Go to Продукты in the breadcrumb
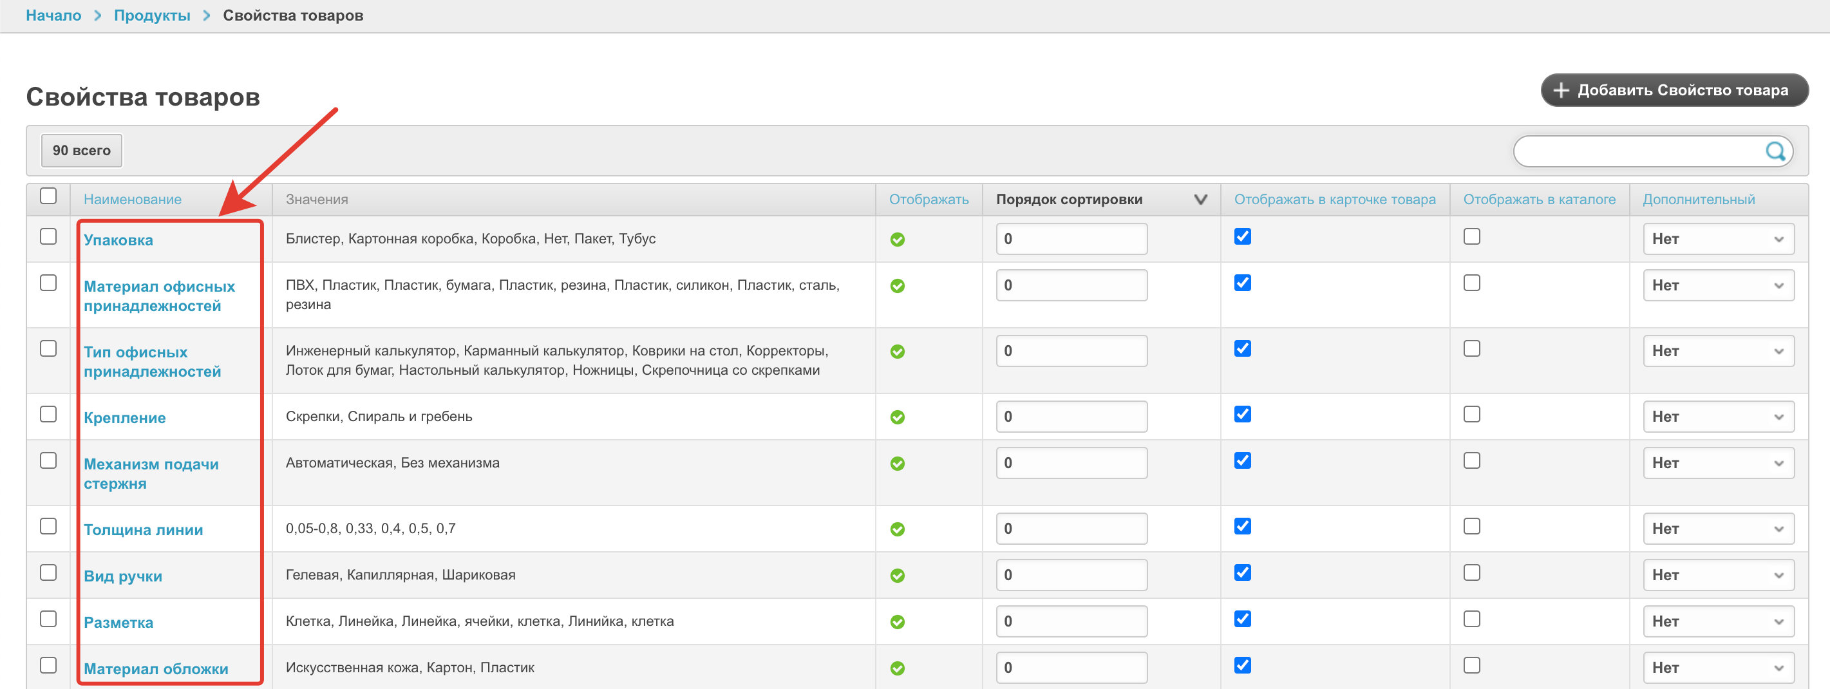Screen dimensions: 1830x689 point(152,15)
